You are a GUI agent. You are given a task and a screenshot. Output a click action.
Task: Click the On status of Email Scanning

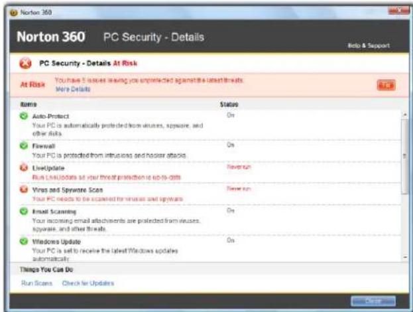[231, 210]
